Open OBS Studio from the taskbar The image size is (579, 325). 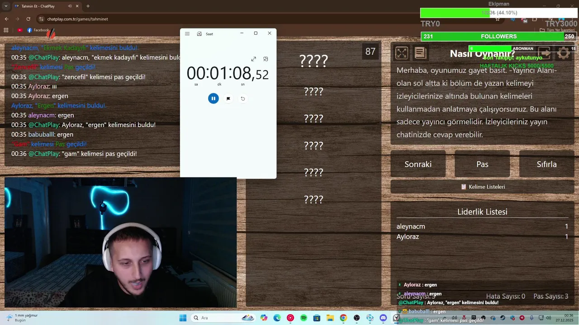[x=357, y=318]
